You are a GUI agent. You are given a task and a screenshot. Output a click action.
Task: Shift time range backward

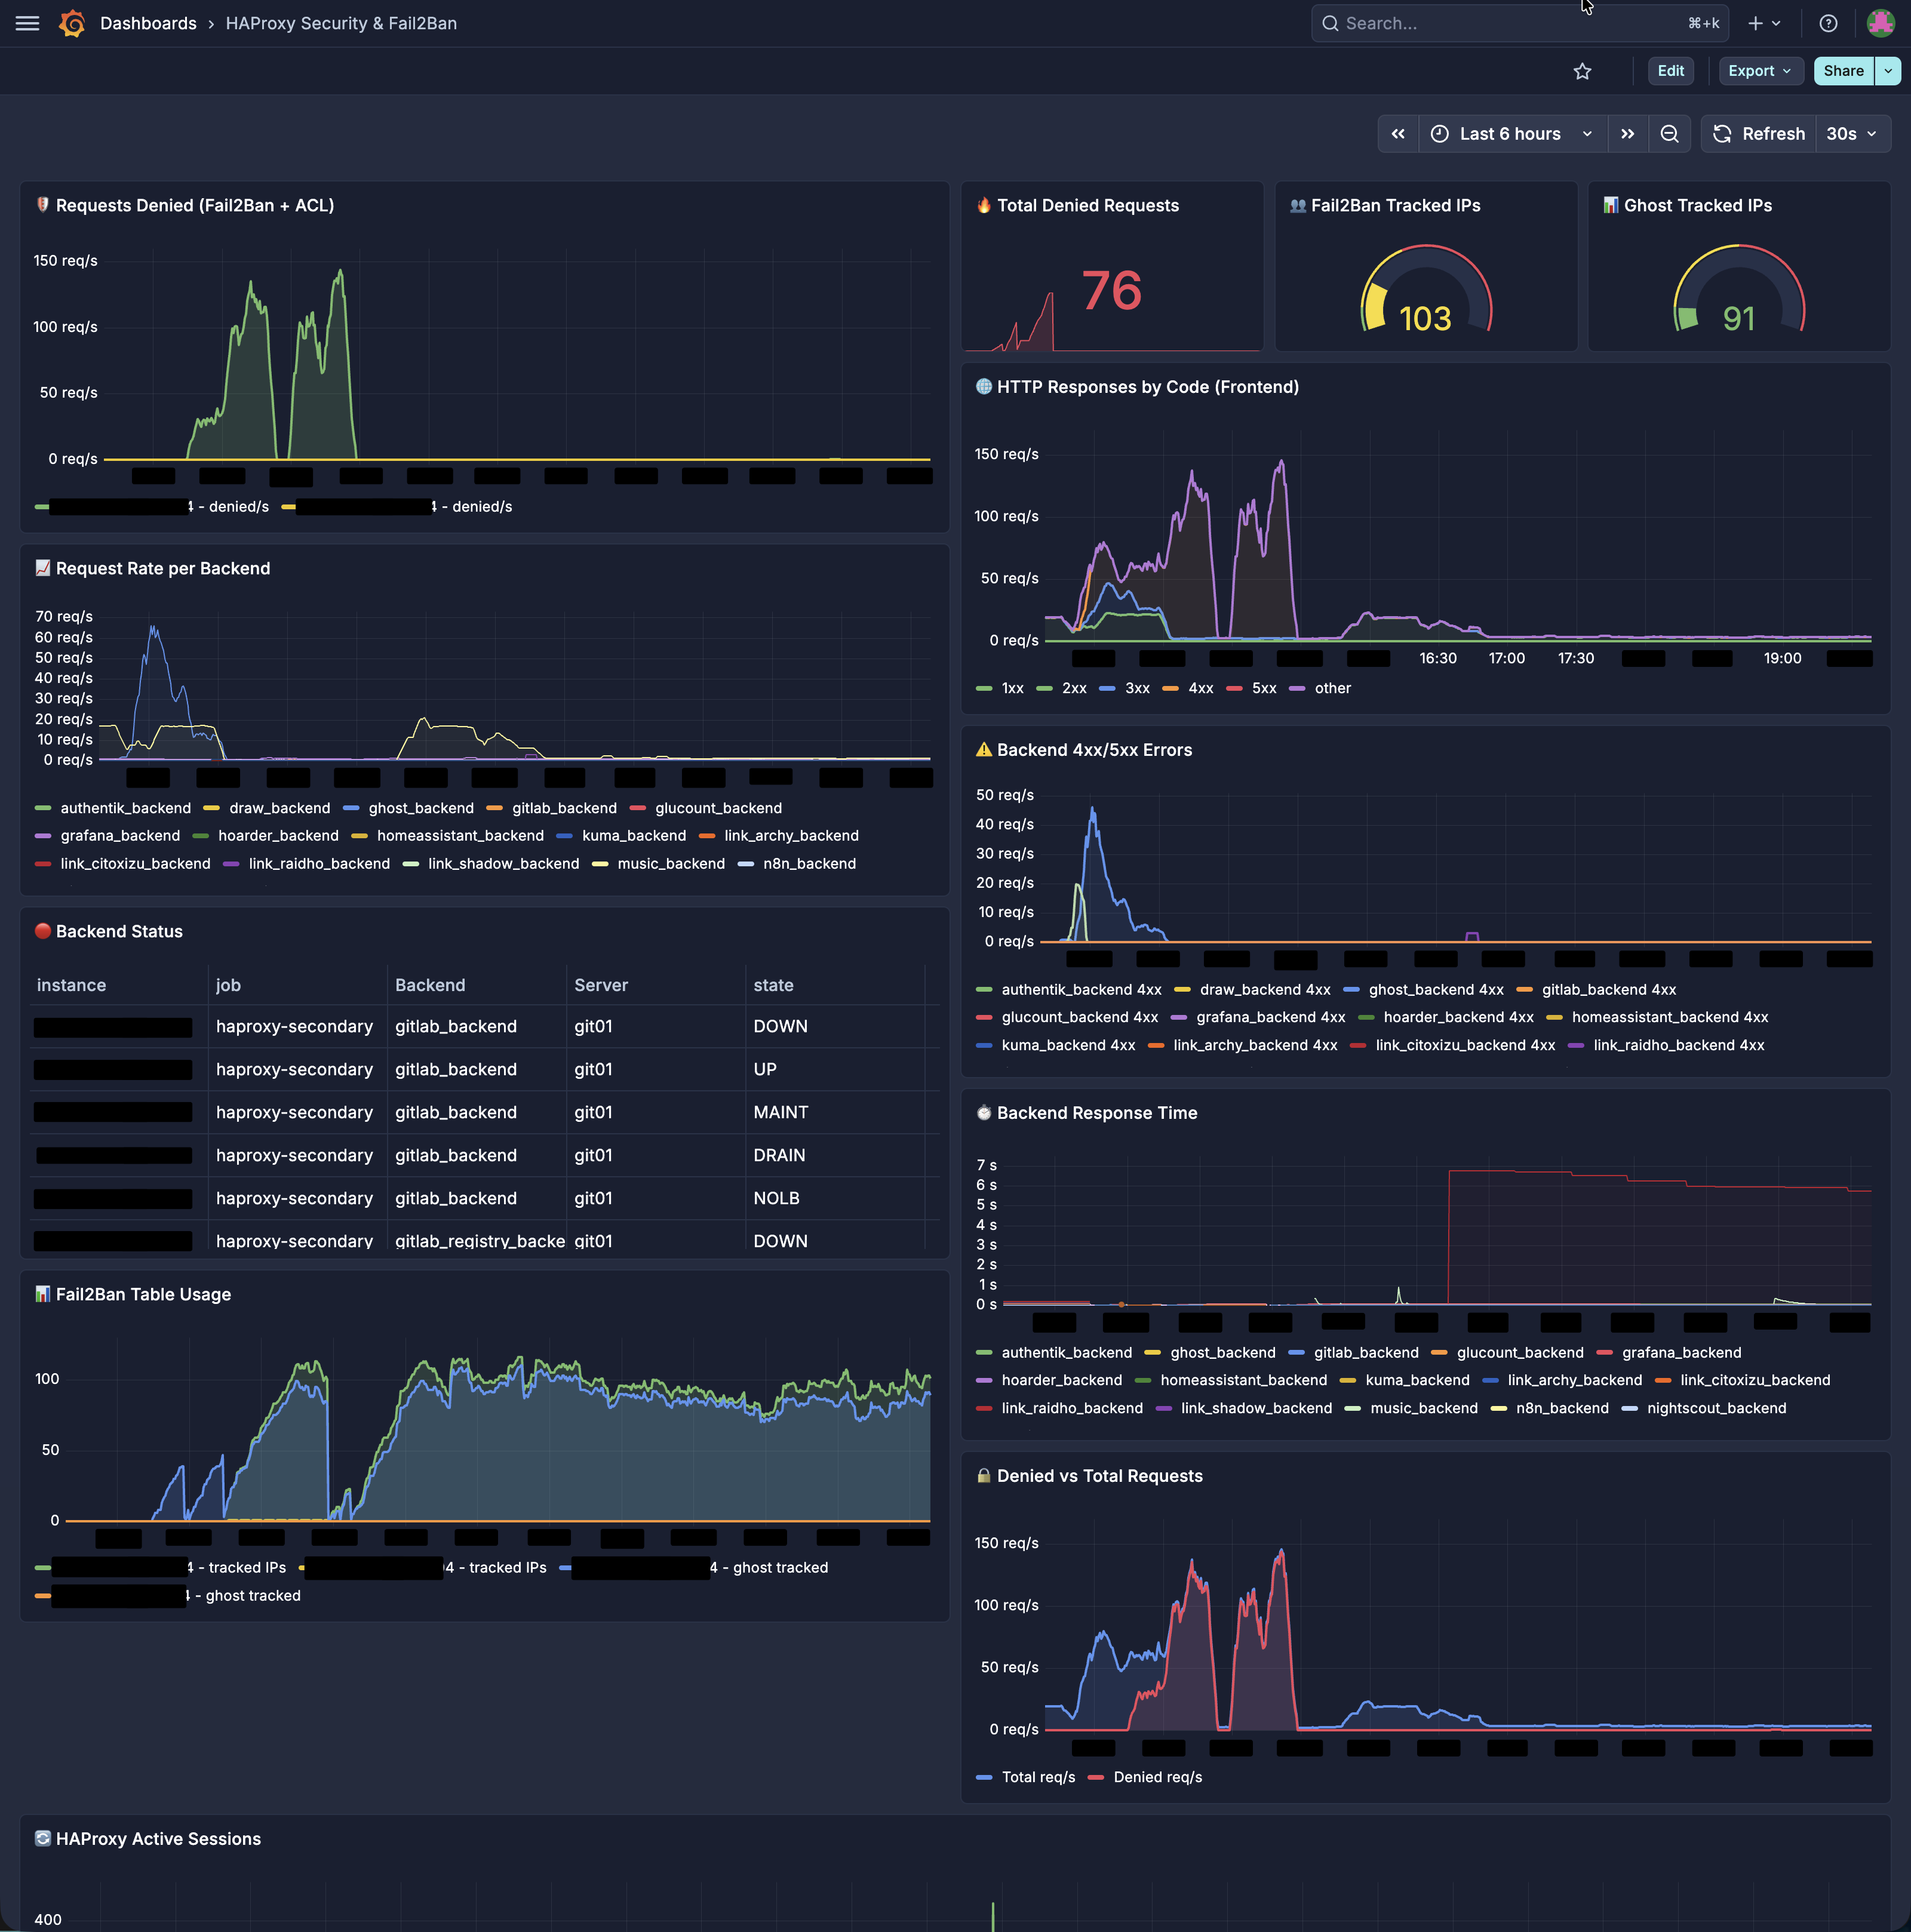(x=1398, y=134)
